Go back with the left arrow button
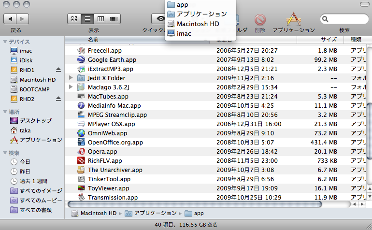The image size is (372, 230). click(10, 19)
